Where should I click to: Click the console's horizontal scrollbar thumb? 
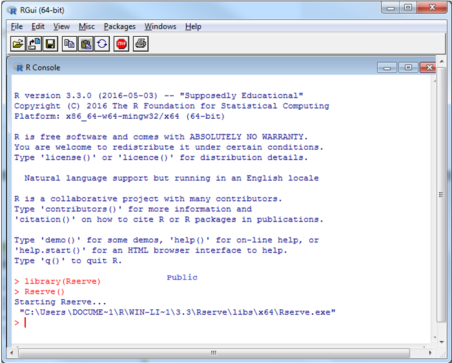coord(212,353)
